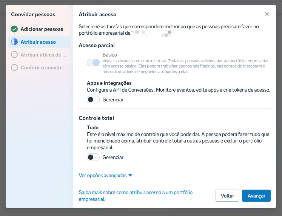The width and height of the screenshot is (282, 216).
Task: Click the empty circle beside Atribuir ativos
Action: pos(14,55)
